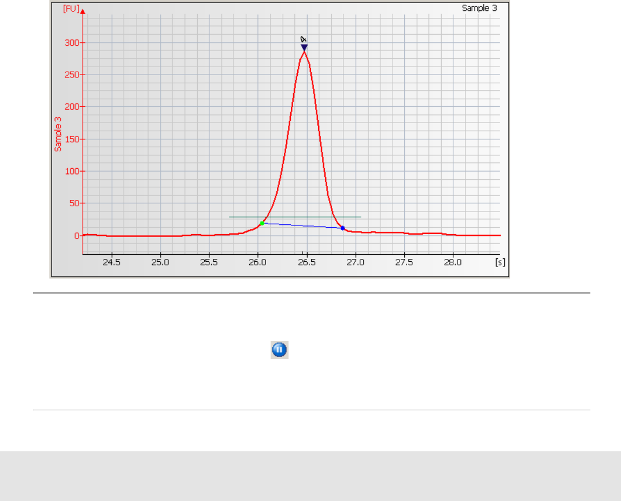The height and width of the screenshot is (501, 621).
Task: Click the 27.5 x-axis tick label
Action: pos(404,262)
